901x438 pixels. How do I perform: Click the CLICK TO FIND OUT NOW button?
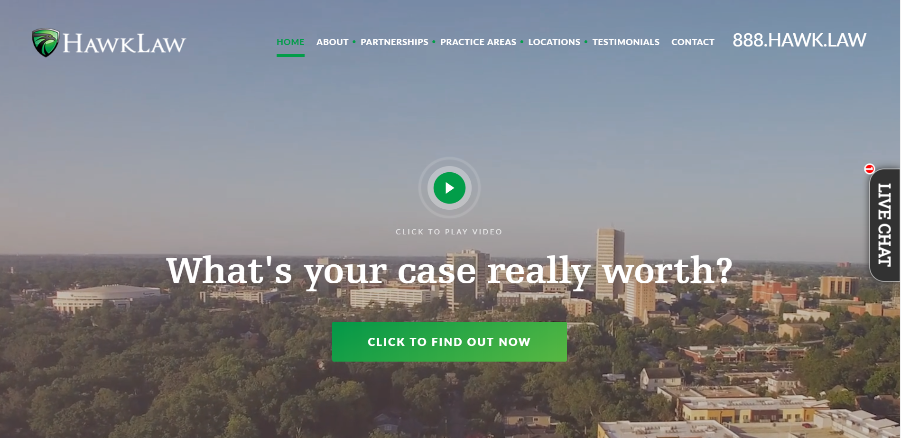point(449,342)
